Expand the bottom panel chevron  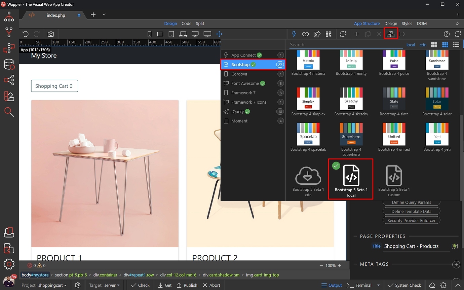[x=457, y=285]
